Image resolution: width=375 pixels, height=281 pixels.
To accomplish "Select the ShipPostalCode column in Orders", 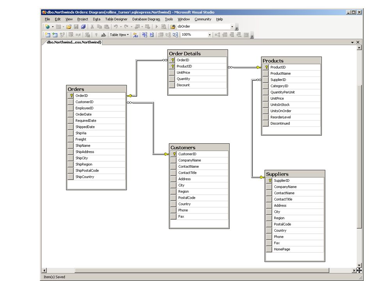I will click(96, 171).
